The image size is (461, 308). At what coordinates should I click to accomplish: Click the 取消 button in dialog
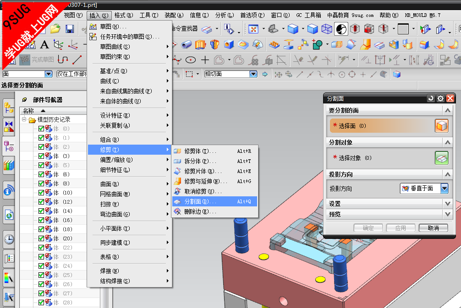tap(434, 228)
